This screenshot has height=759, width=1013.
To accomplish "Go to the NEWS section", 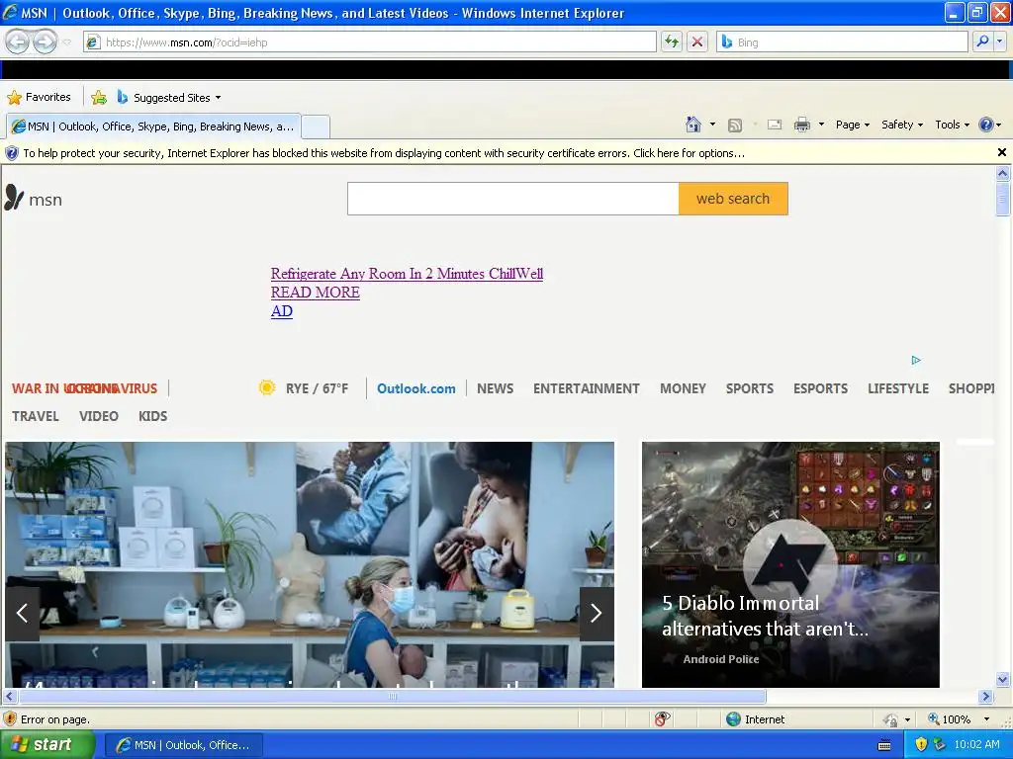I will (495, 388).
